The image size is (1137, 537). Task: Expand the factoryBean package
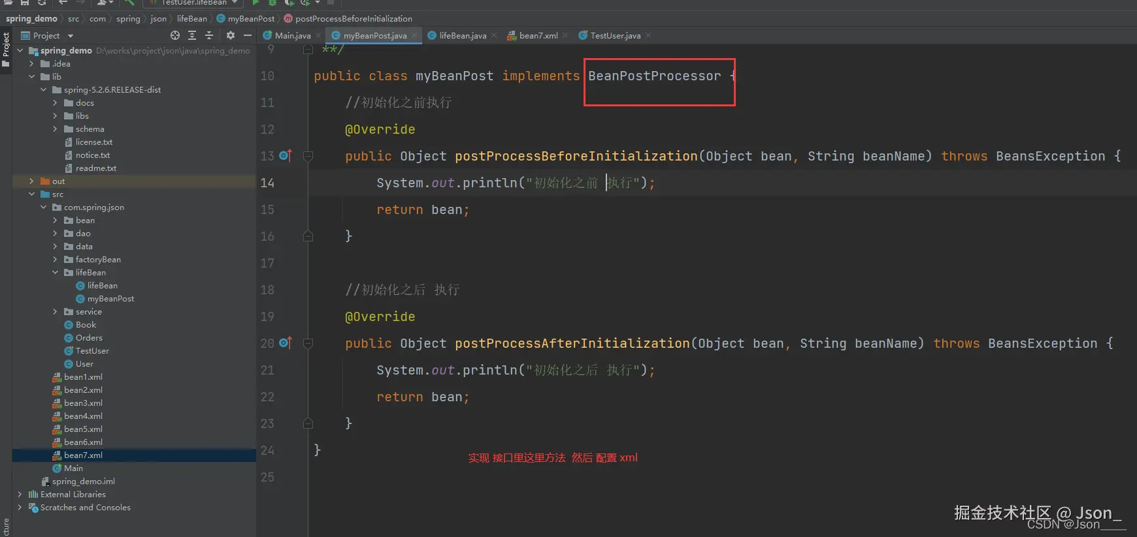tap(55, 259)
